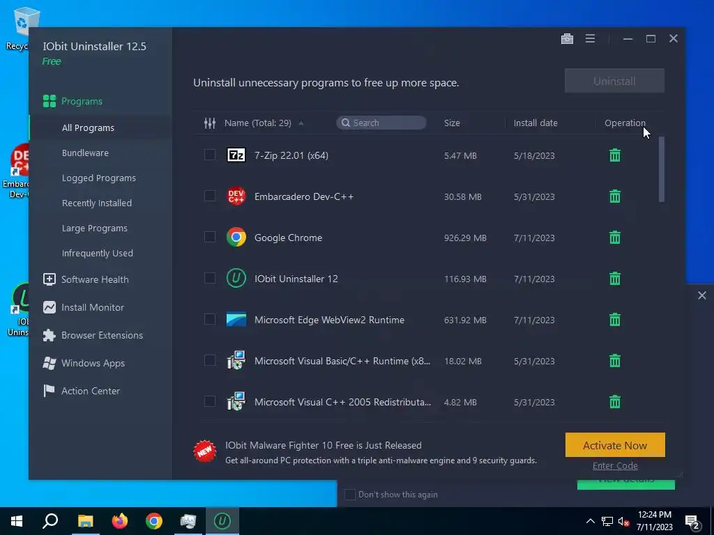The height and width of the screenshot is (535, 714).
Task: Click the Activate Now button
Action: pyautogui.click(x=615, y=445)
